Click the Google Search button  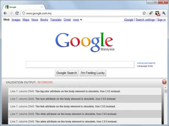click(x=66, y=73)
